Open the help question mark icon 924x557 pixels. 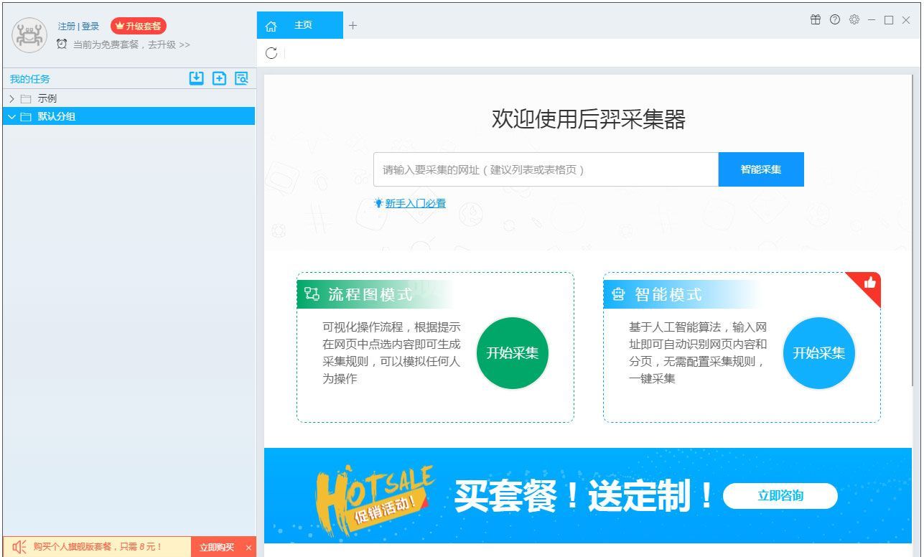point(835,19)
